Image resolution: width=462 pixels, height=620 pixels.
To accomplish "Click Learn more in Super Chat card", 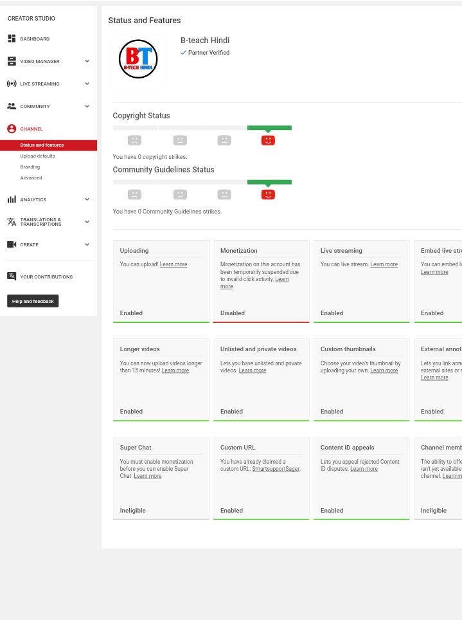I will click(x=147, y=476).
